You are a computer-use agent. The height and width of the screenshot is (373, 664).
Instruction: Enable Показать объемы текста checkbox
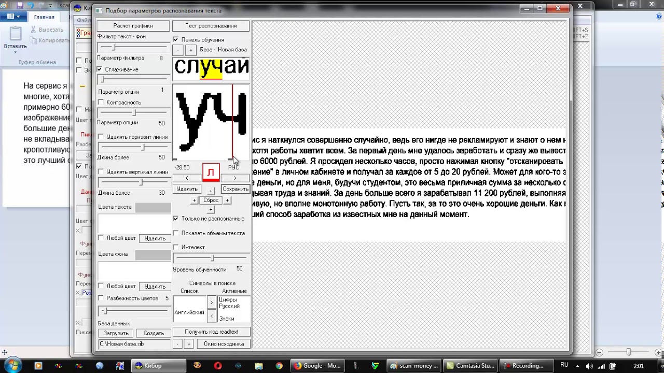click(176, 233)
